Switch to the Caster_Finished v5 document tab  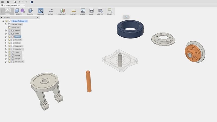(12, 5)
